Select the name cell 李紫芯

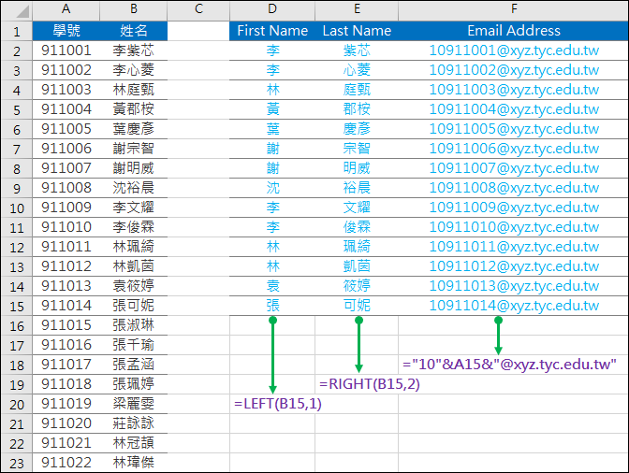pos(134,50)
